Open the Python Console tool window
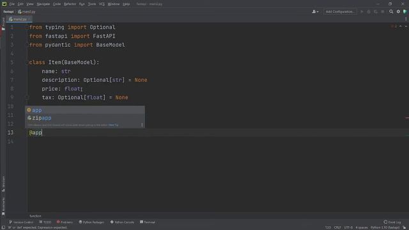This screenshot has width=409, height=230. [122, 222]
